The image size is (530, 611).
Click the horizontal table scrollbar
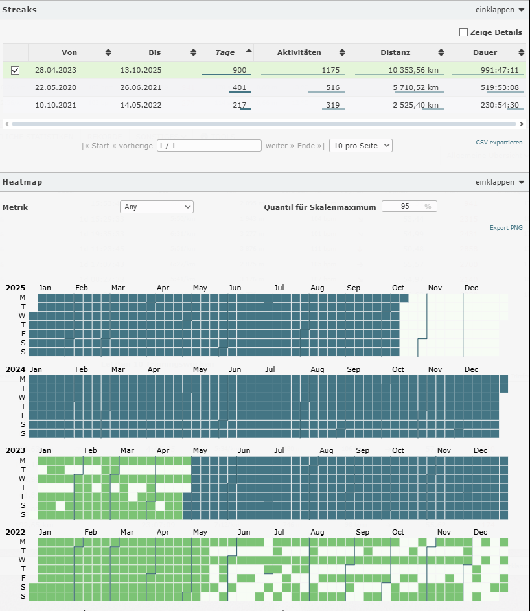(x=259, y=123)
